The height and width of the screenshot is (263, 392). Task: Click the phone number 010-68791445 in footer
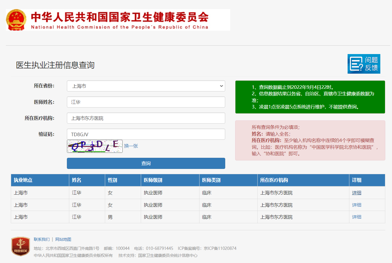pyautogui.click(x=159, y=248)
